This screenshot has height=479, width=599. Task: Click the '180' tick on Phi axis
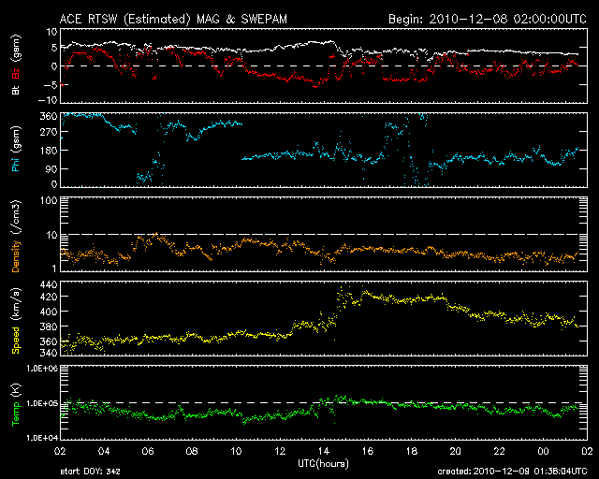click(49, 151)
